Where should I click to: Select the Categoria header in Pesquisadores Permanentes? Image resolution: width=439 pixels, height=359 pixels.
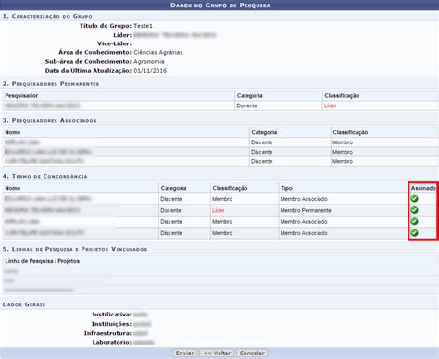(x=249, y=95)
